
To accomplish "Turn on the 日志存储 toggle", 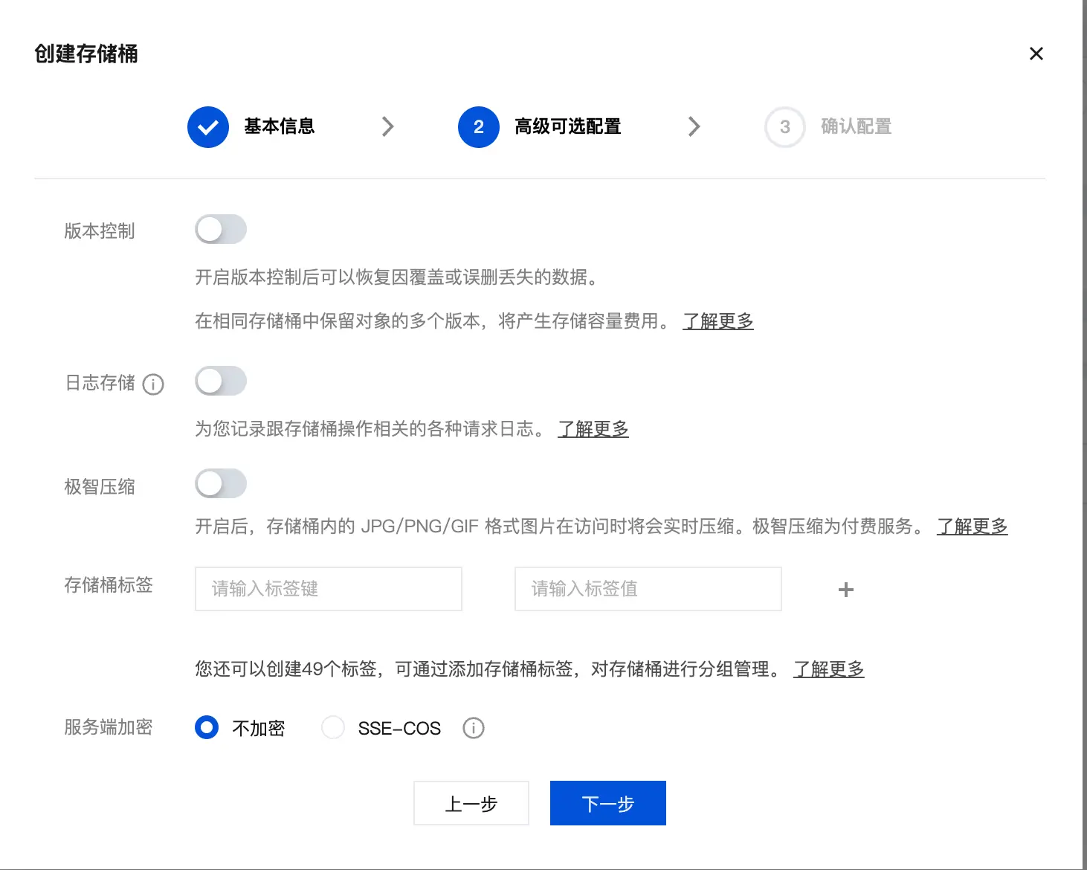I will pos(221,381).
